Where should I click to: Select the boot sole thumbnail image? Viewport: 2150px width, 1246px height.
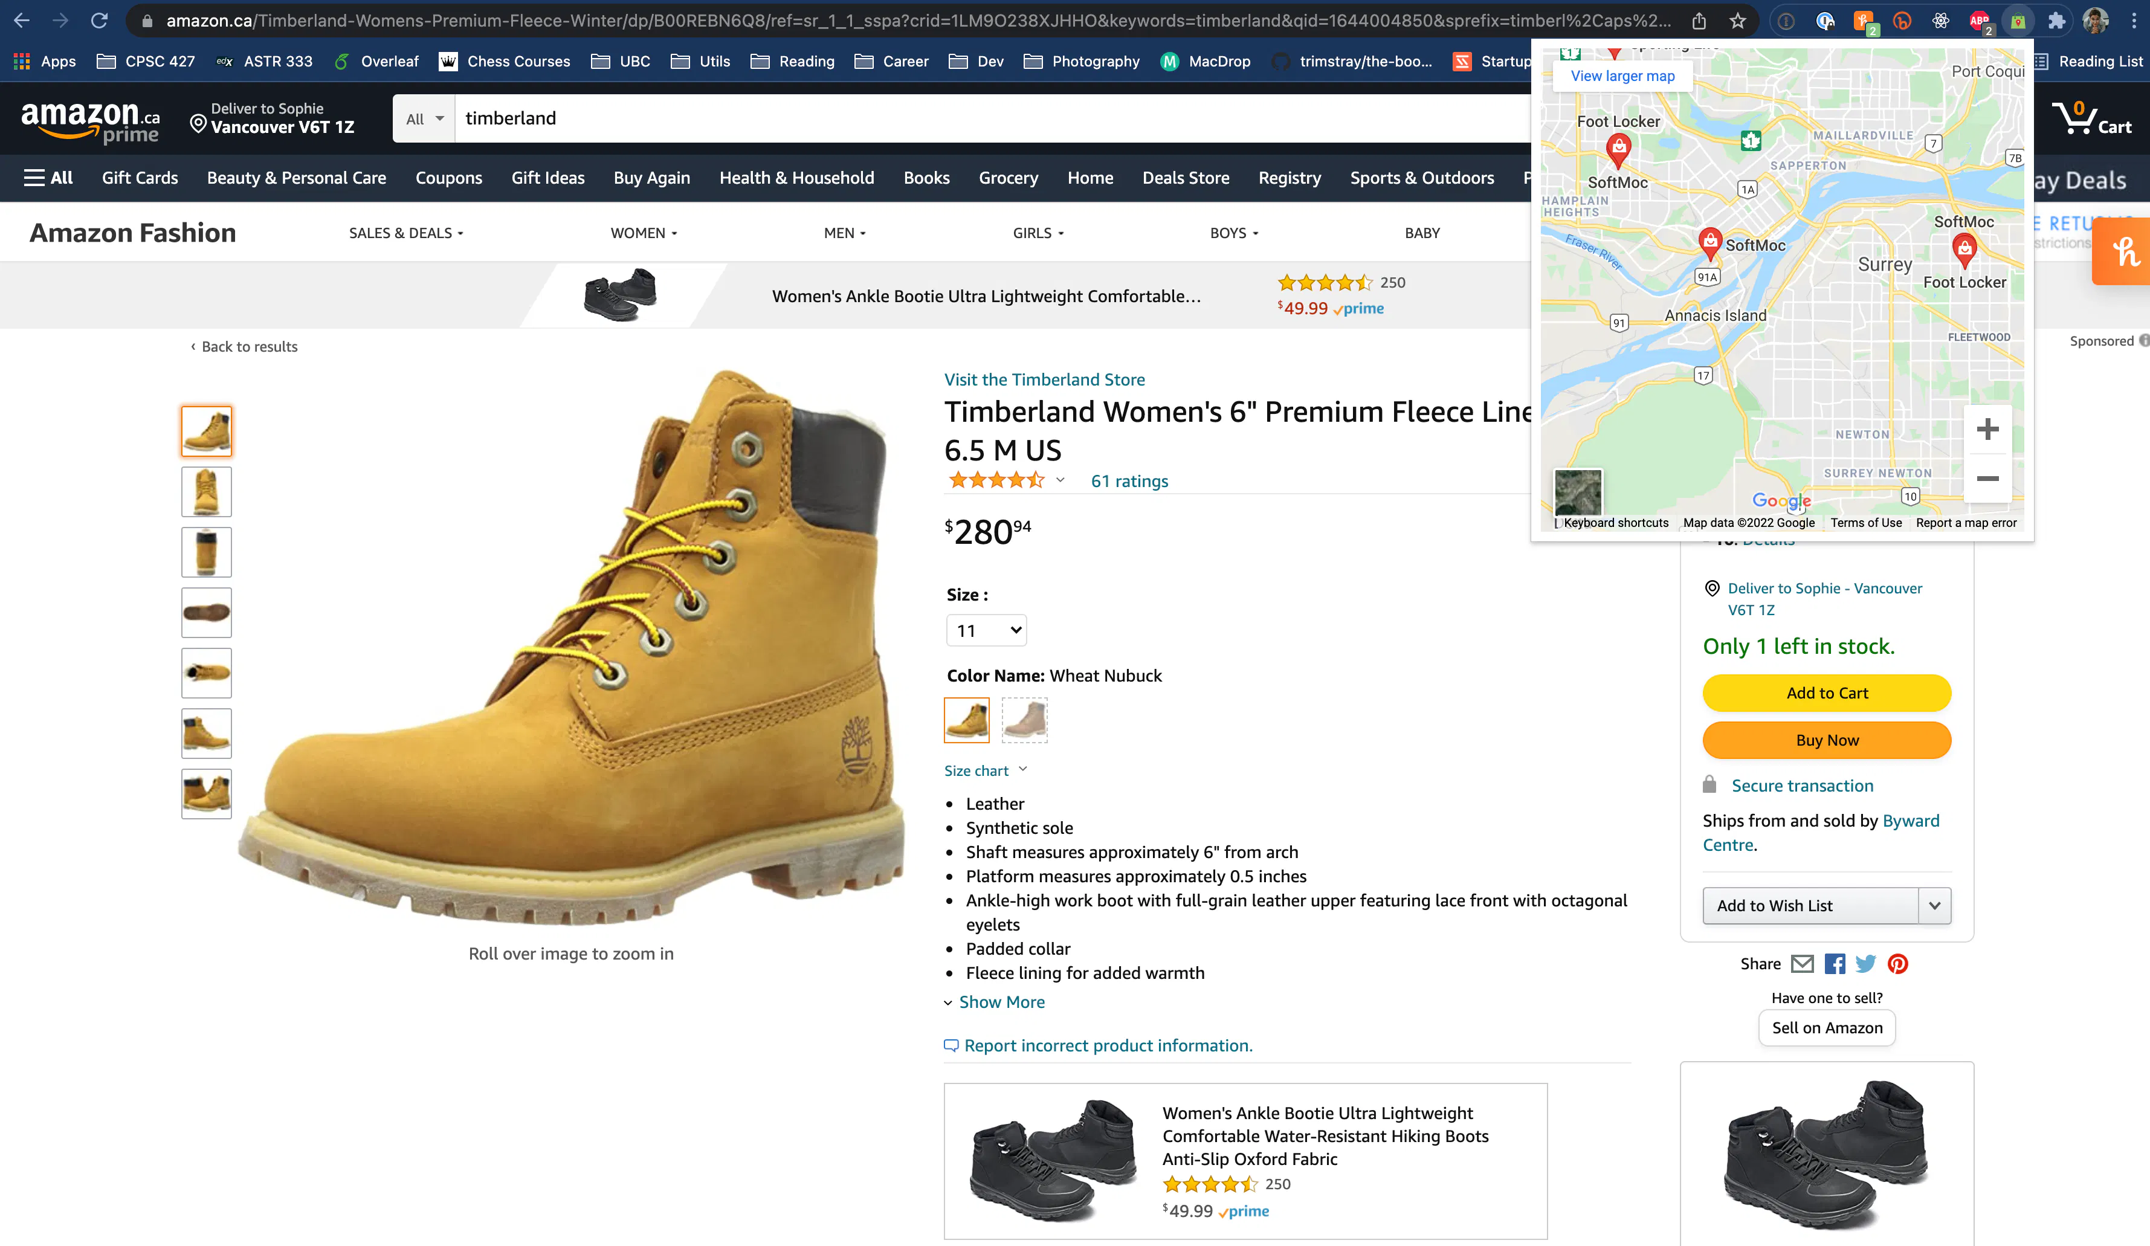click(x=207, y=613)
